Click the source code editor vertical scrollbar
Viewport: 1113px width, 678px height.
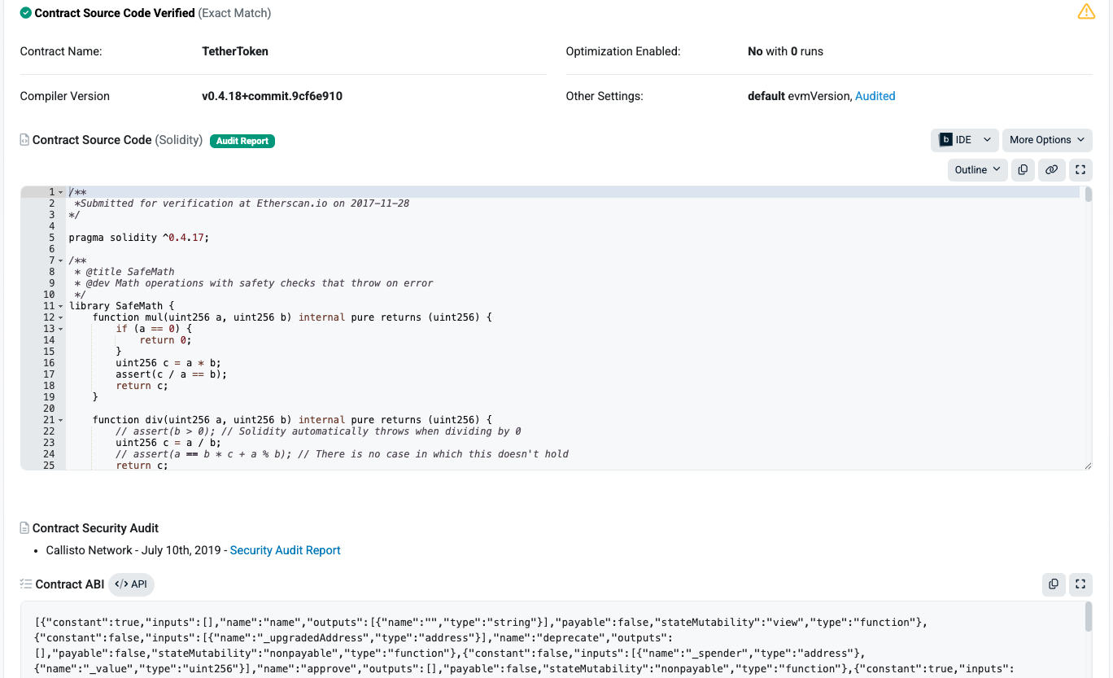[1087, 194]
